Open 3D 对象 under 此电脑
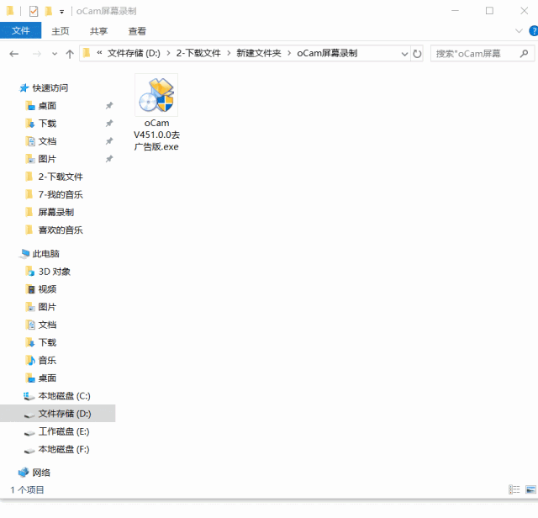Viewport: 538px width, 518px height. 54,272
